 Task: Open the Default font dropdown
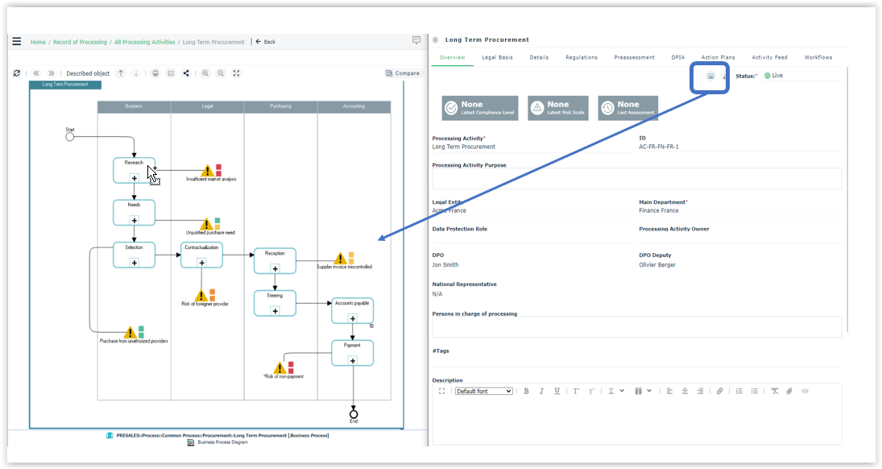(483, 391)
